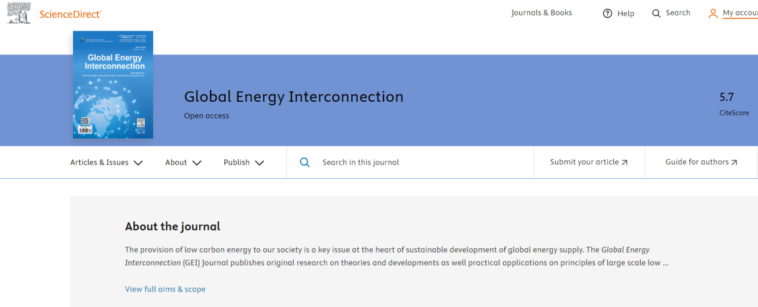
Task: Click the chevron beside Articles & Issues
Action: [x=138, y=163]
